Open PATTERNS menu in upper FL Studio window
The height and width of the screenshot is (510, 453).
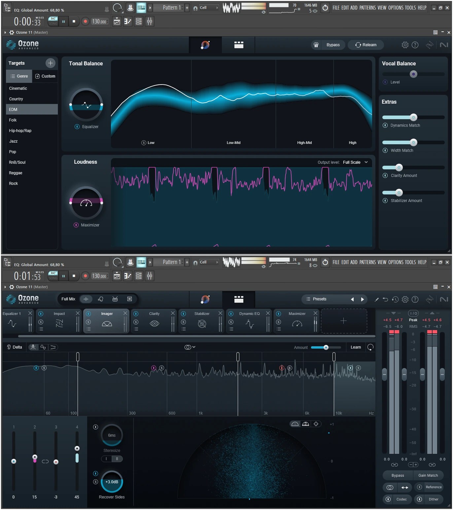tap(368, 8)
